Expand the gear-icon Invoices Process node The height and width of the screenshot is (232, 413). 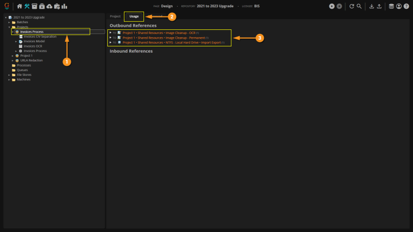click(16, 51)
